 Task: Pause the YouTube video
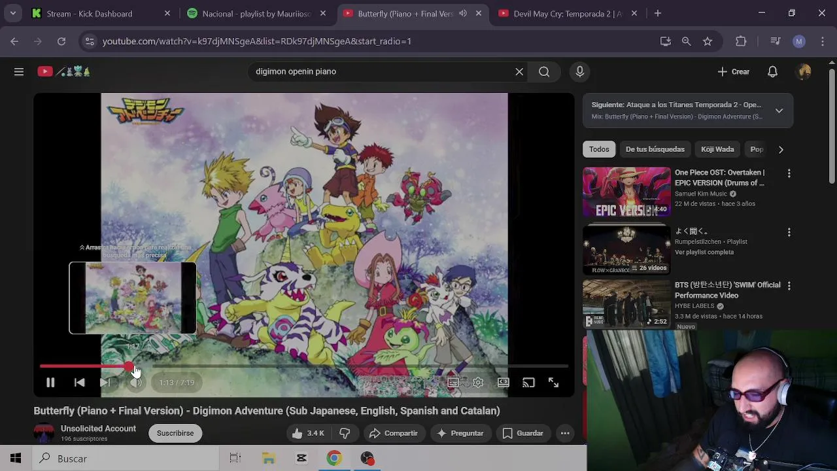point(50,383)
